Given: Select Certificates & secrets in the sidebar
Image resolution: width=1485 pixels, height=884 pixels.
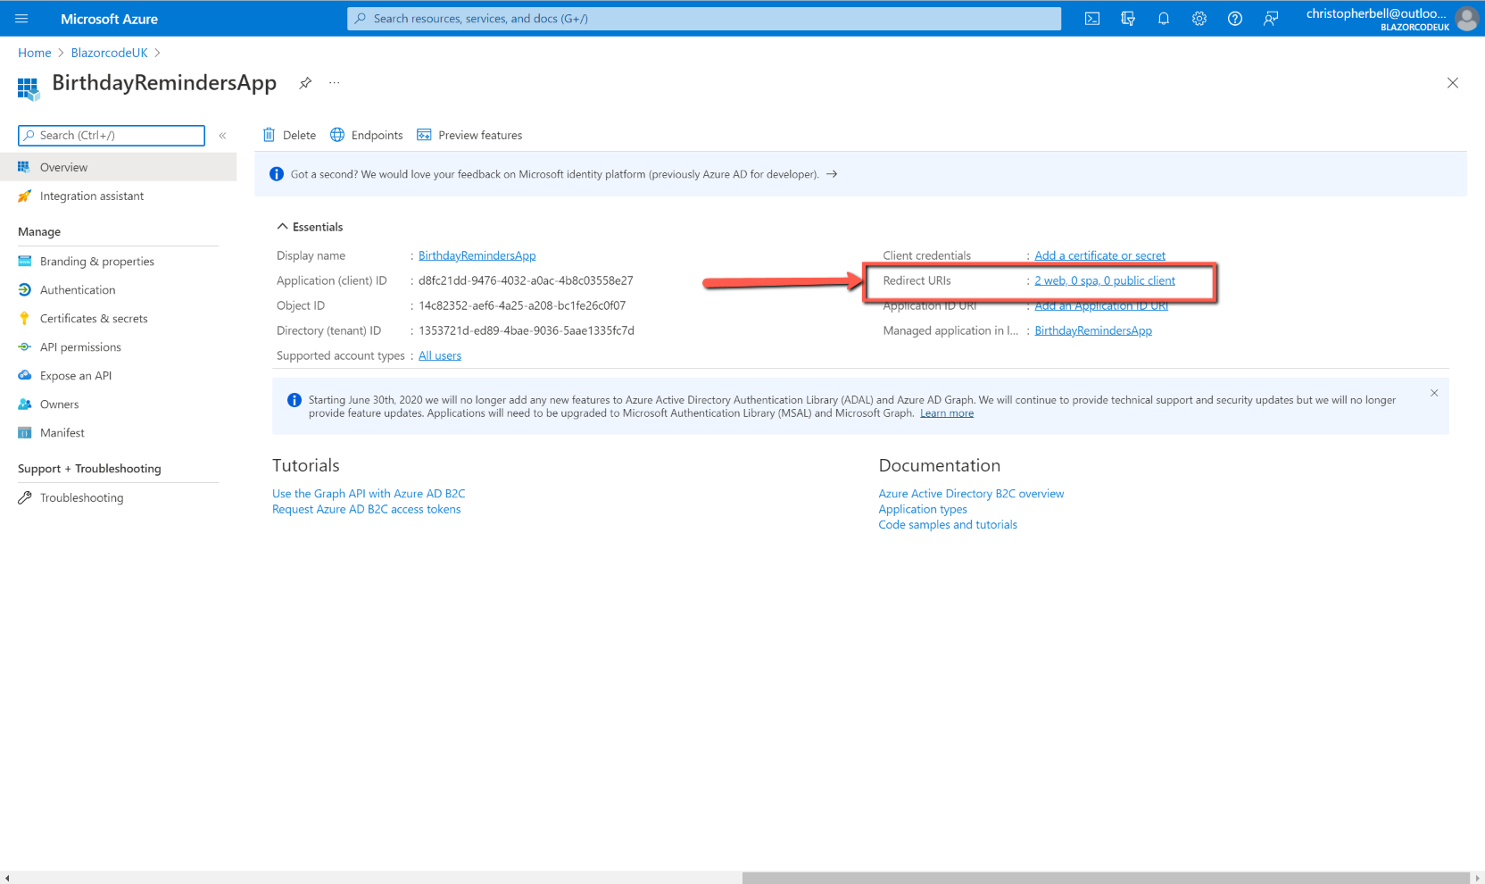Looking at the screenshot, I should [94, 318].
